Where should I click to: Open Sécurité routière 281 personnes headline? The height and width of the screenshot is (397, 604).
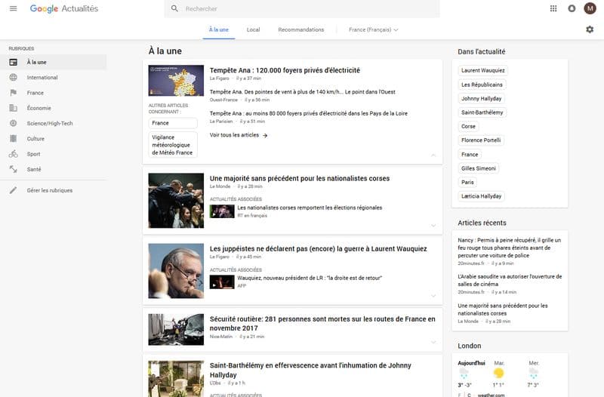(322, 324)
